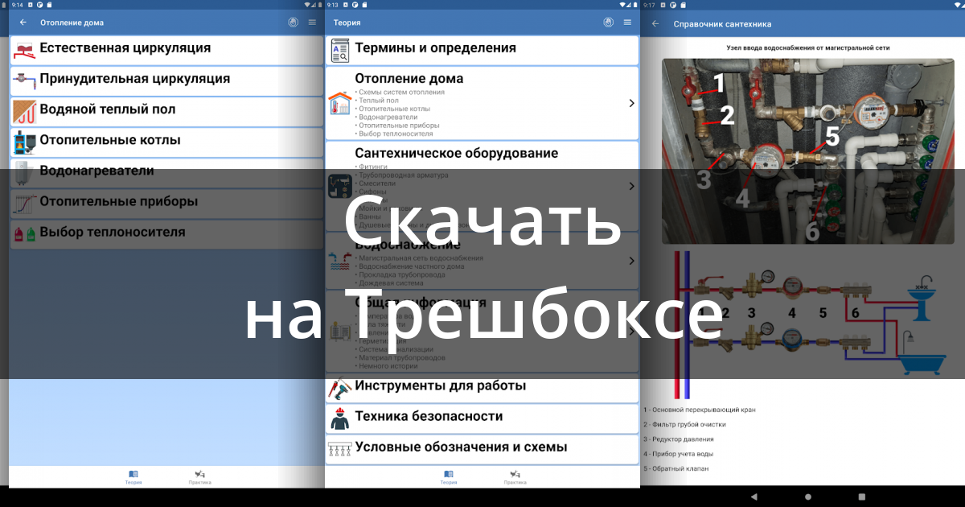Tap the Техника безопасности worker icon
The width and height of the screenshot is (965, 507).
[339, 418]
